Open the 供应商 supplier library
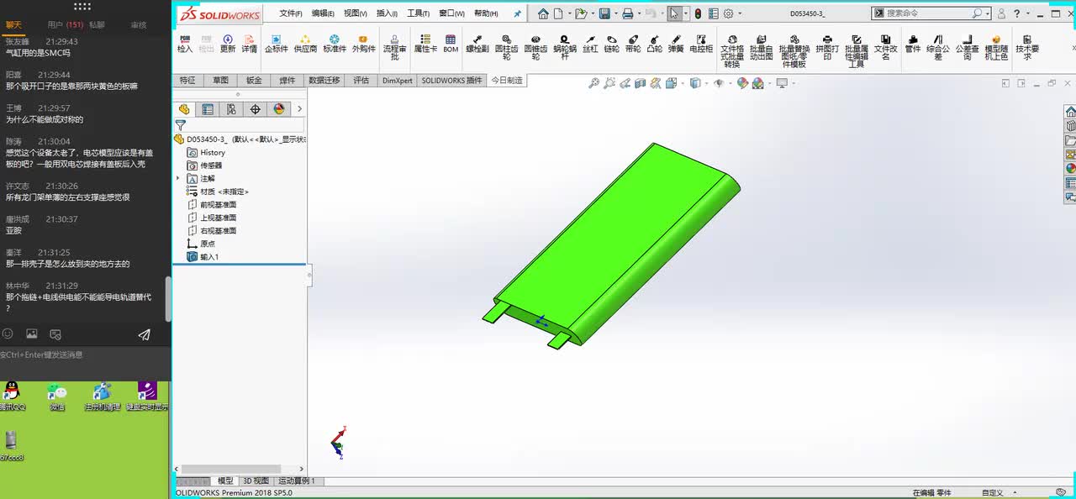Screen dimensions: 1076x499 pyautogui.click(x=306, y=44)
